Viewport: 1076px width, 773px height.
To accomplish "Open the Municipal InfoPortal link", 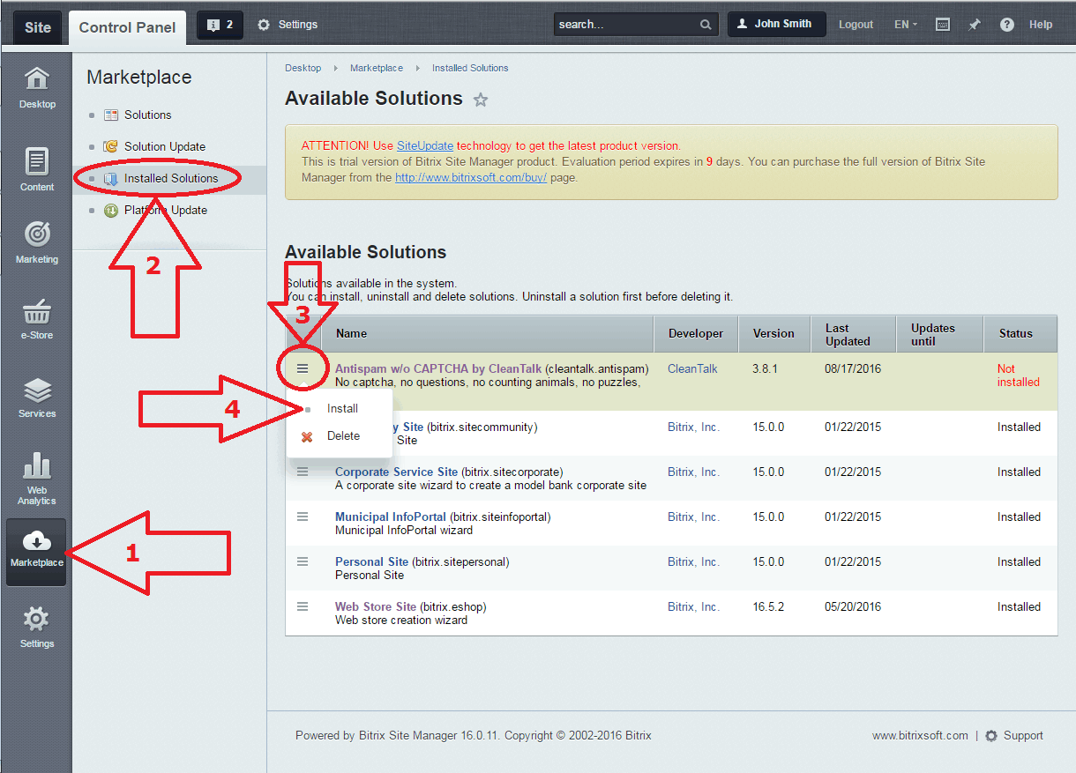I will coord(391,517).
